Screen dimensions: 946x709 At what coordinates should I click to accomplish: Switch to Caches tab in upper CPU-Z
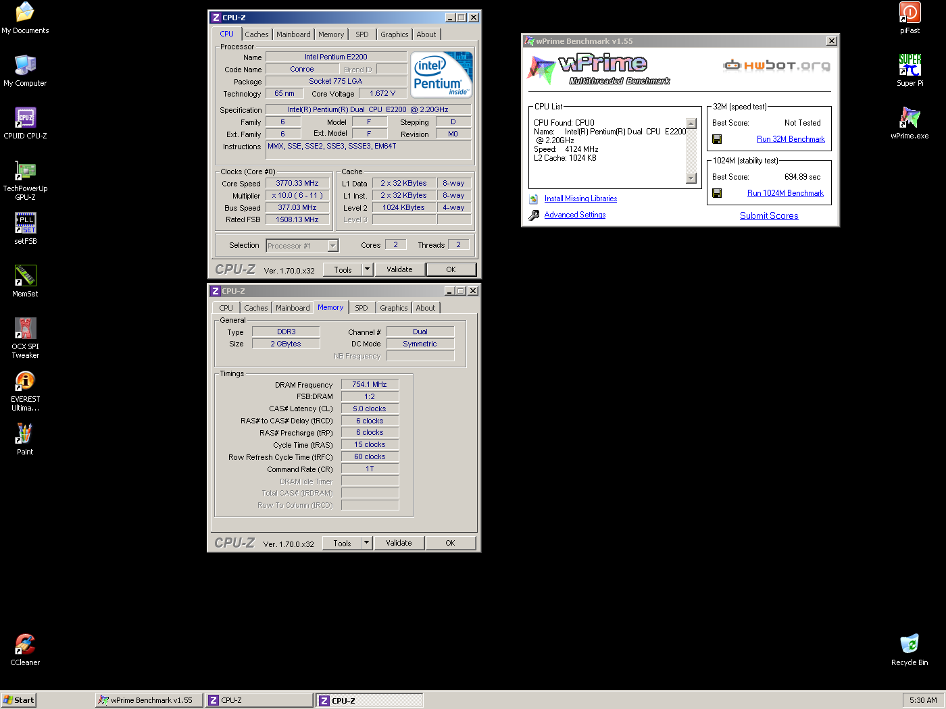[257, 34]
